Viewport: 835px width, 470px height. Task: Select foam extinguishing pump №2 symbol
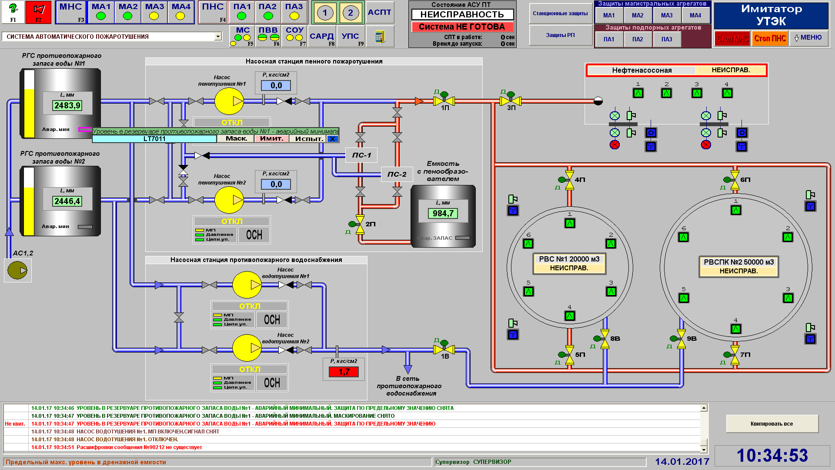coord(229,200)
